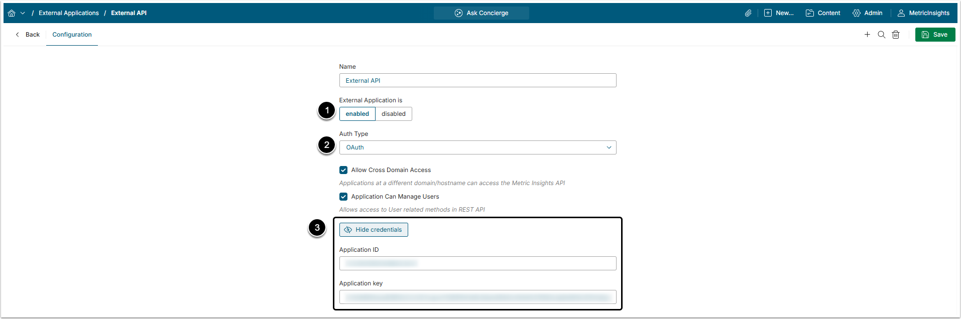Open Ask Concierge search bar
The image size is (961, 319).
click(x=481, y=13)
